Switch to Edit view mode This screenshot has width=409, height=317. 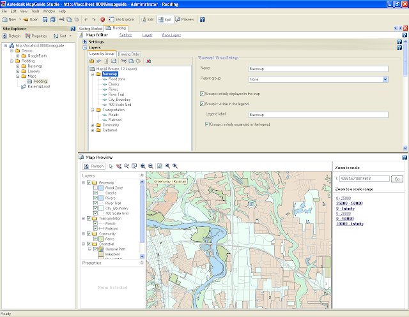point(148,20)
